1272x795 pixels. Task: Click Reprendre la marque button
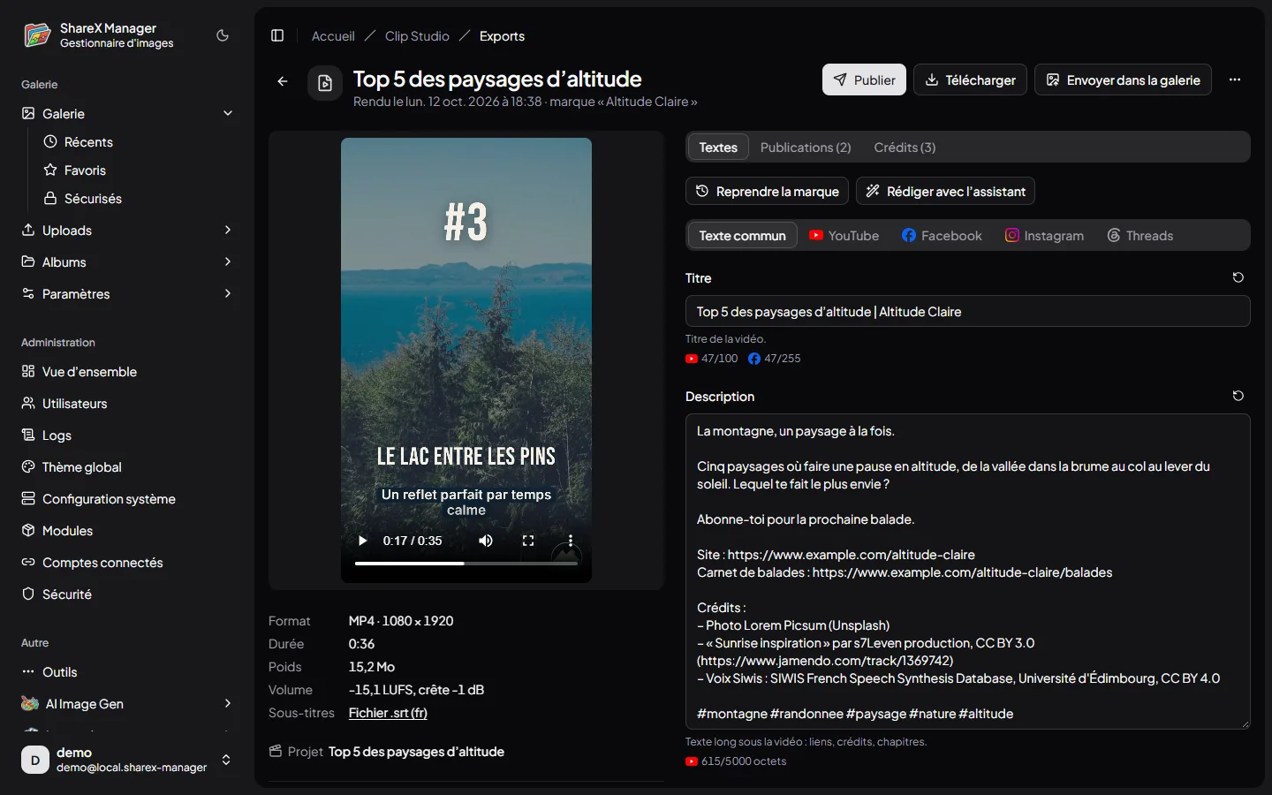pos(767,191)
